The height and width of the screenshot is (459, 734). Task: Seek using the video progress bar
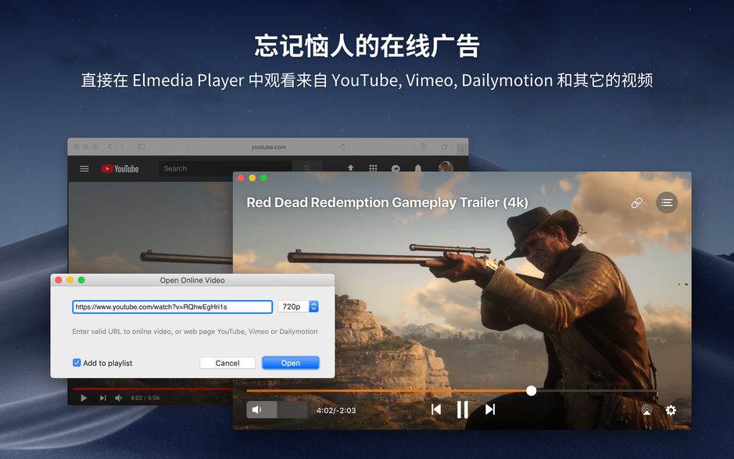[x=531, y=390]
